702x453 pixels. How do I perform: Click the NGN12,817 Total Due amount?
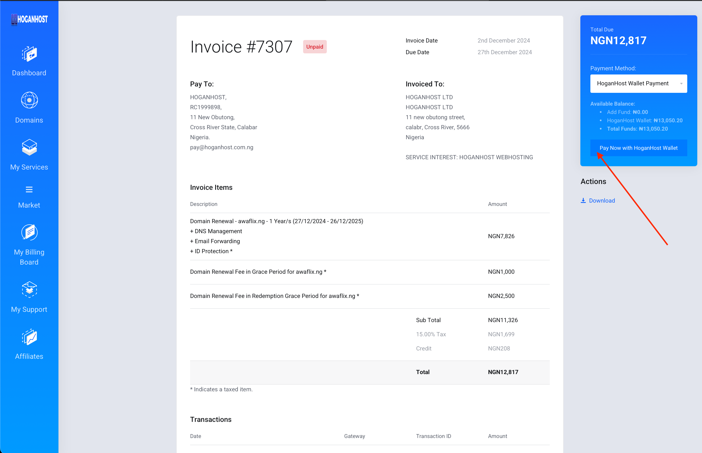coord(618,40)
